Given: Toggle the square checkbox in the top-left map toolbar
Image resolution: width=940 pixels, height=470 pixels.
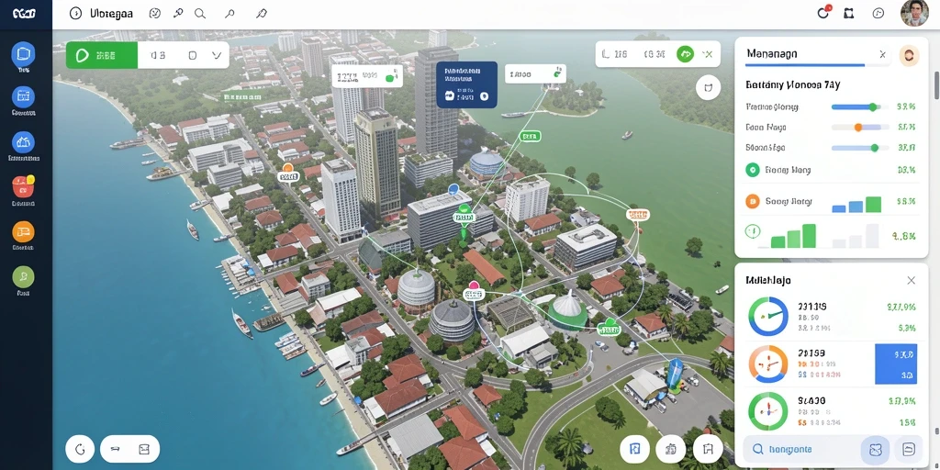Looking at the screenshot, I should click(x=193, y=55).
